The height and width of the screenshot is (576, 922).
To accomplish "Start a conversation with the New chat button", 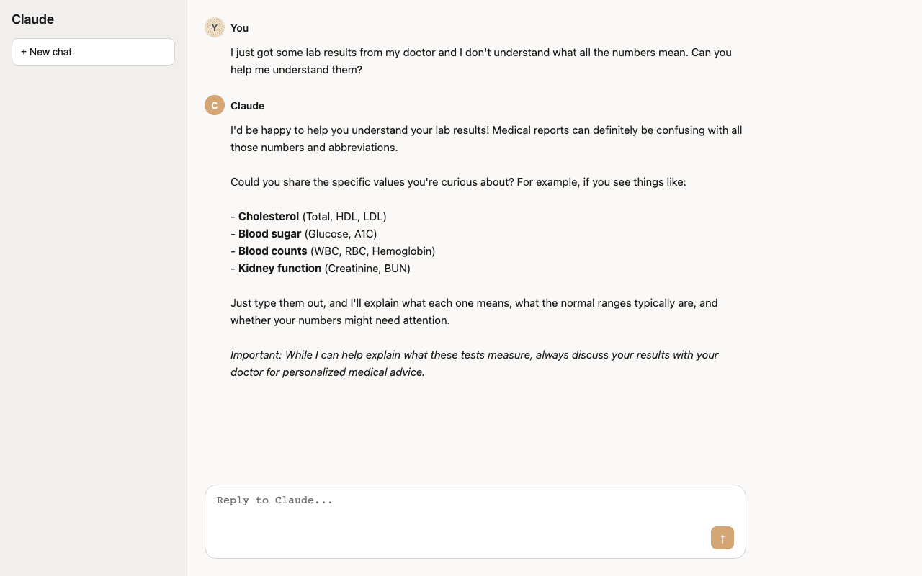I will coord(93,52).
